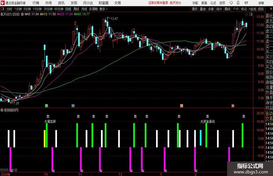Click the 叠加 overlay toolbar button
This screenshot has width=273, height=176.
tap(203, 9)
